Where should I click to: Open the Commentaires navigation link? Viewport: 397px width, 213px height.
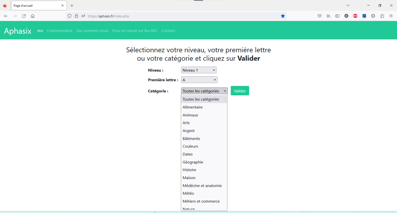click(x=59, y=31)
